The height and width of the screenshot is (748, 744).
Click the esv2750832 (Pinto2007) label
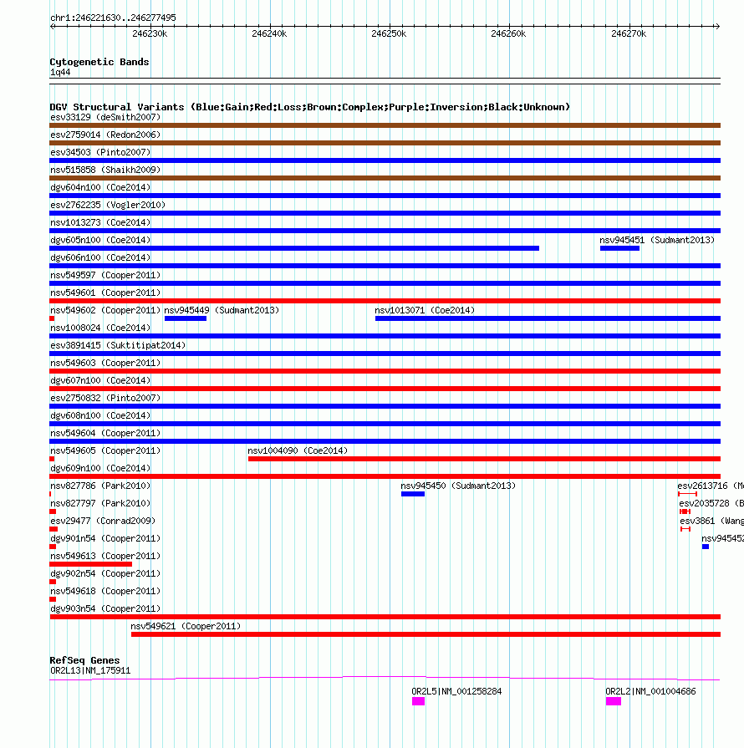105,398
